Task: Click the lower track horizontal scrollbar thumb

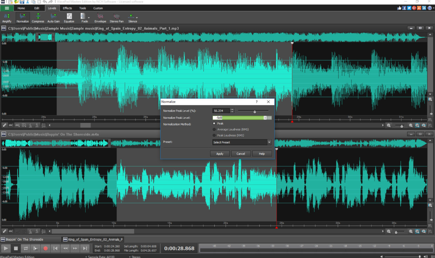Action: click(93, 231)
